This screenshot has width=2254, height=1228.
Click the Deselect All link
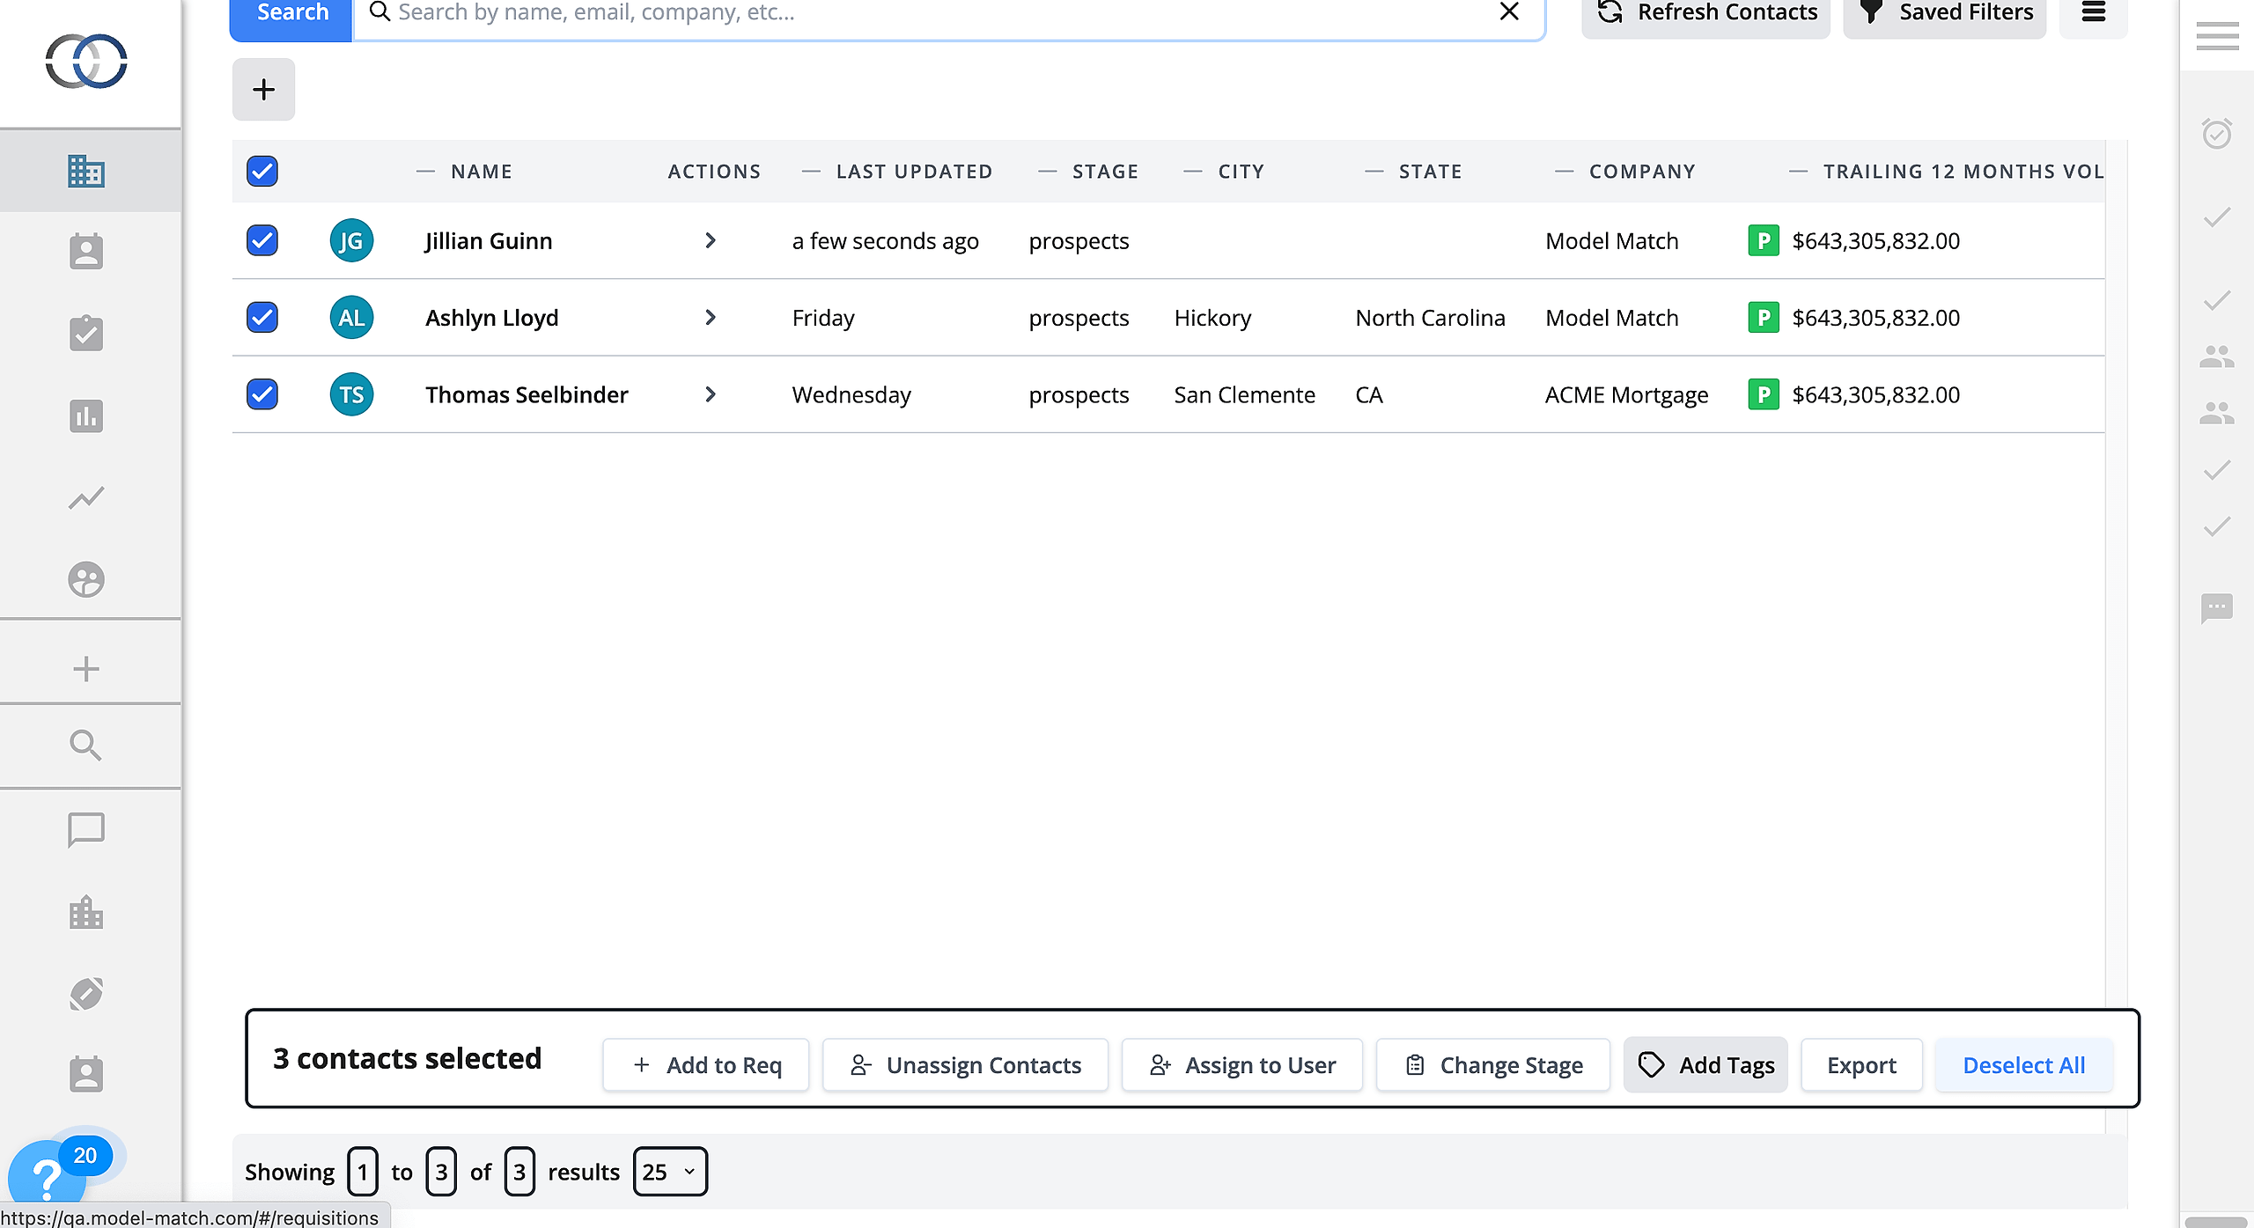tap(2023, 1065)
